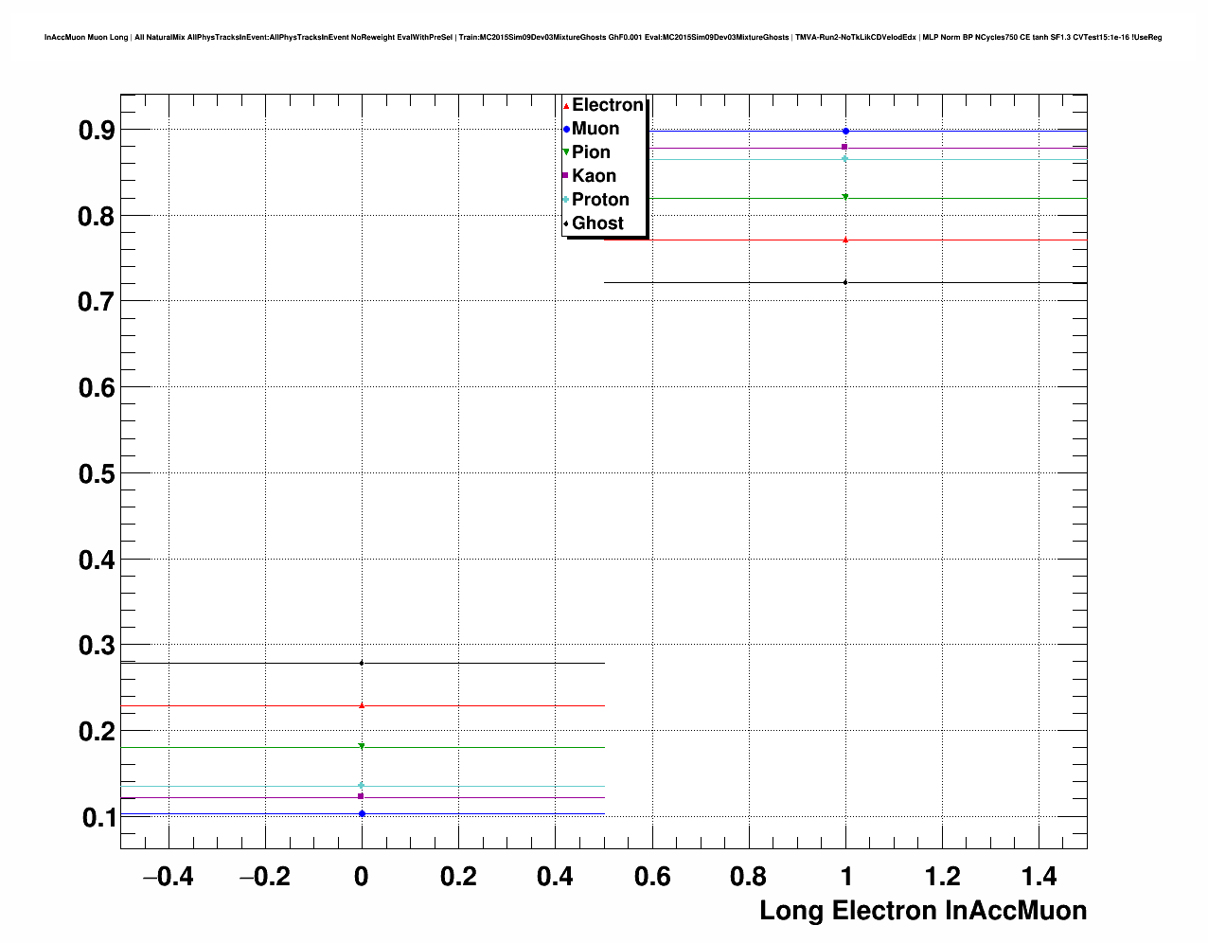Select the green Pion triangle legend marker
Screen dimensions: 1208x943
pyautogui.click(x=566, y=152)
